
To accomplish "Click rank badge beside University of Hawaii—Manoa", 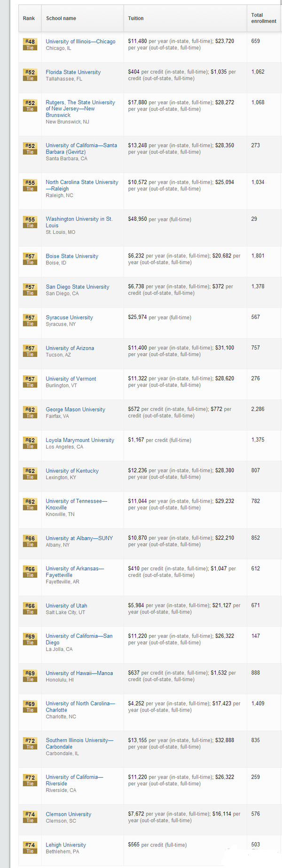I will click(30, 676).
